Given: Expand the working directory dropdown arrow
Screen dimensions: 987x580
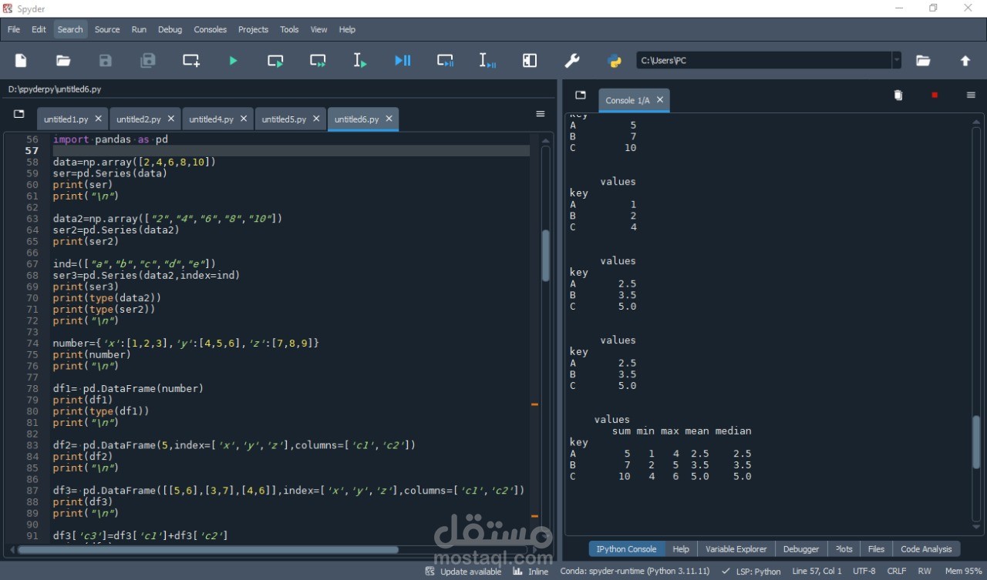Looking at the screenshot, I should [x=896, y=61].
